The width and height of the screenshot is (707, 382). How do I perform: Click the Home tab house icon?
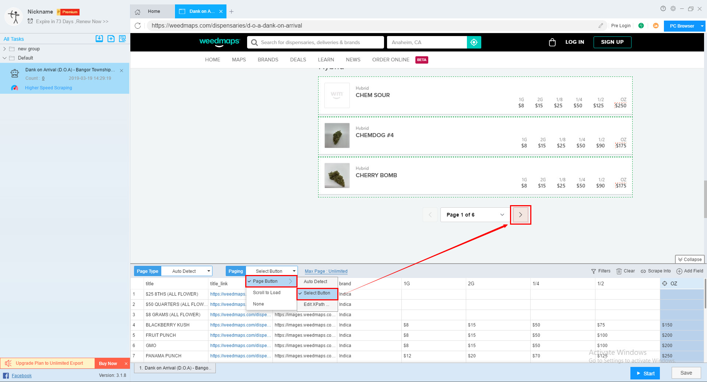pos(138,12)
